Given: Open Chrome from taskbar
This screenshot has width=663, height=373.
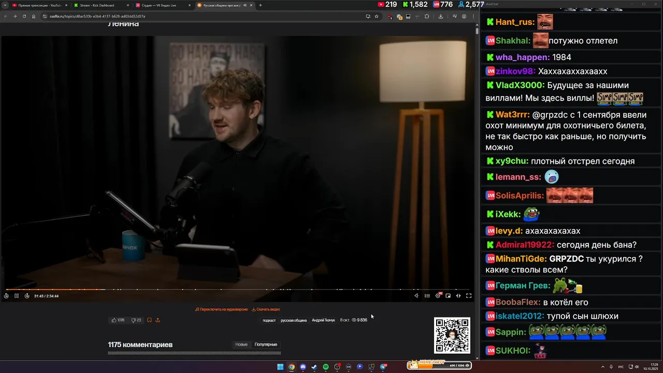Looking at the screenshot, I should [292, 367].
